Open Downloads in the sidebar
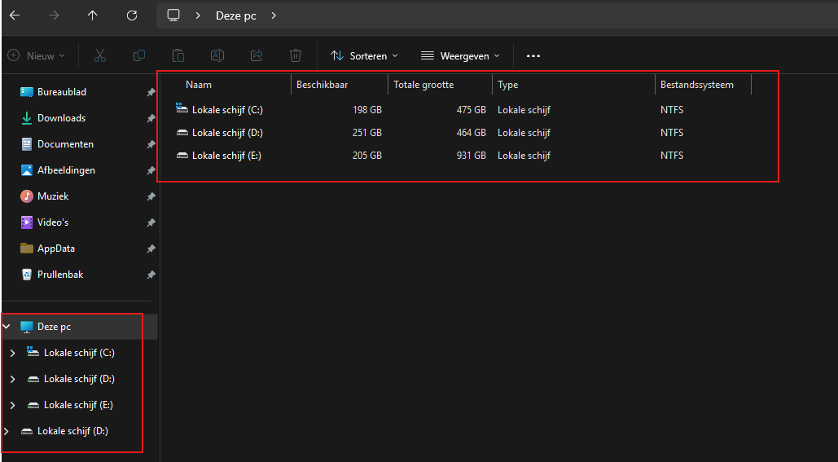Viewport: 838px width, 462px height. tap(61, 118)
